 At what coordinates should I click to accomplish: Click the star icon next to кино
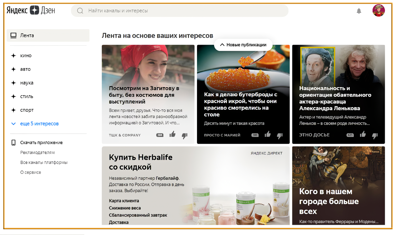(x=14, y=56)
